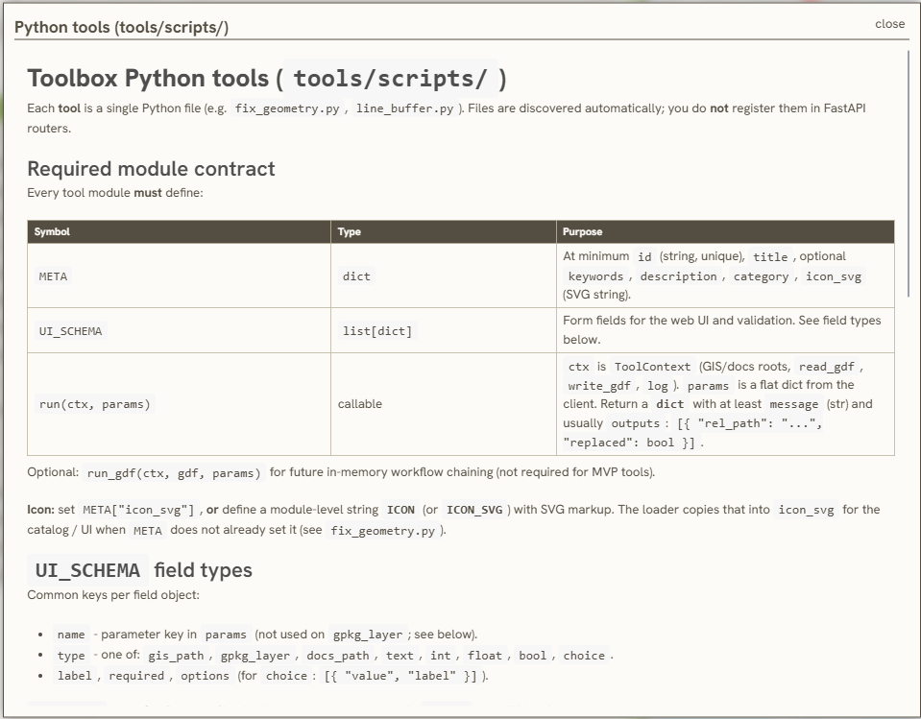Click the 'fix_geometry.py' code in the intro paragraph

286,108
